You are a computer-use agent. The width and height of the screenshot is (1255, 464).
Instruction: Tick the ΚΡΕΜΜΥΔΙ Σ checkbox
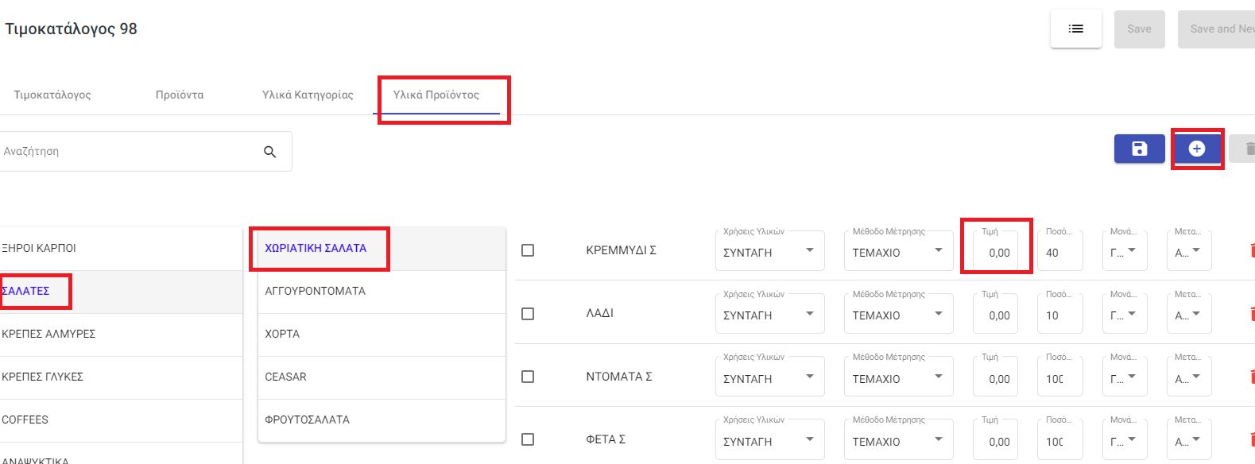point(528,250)
